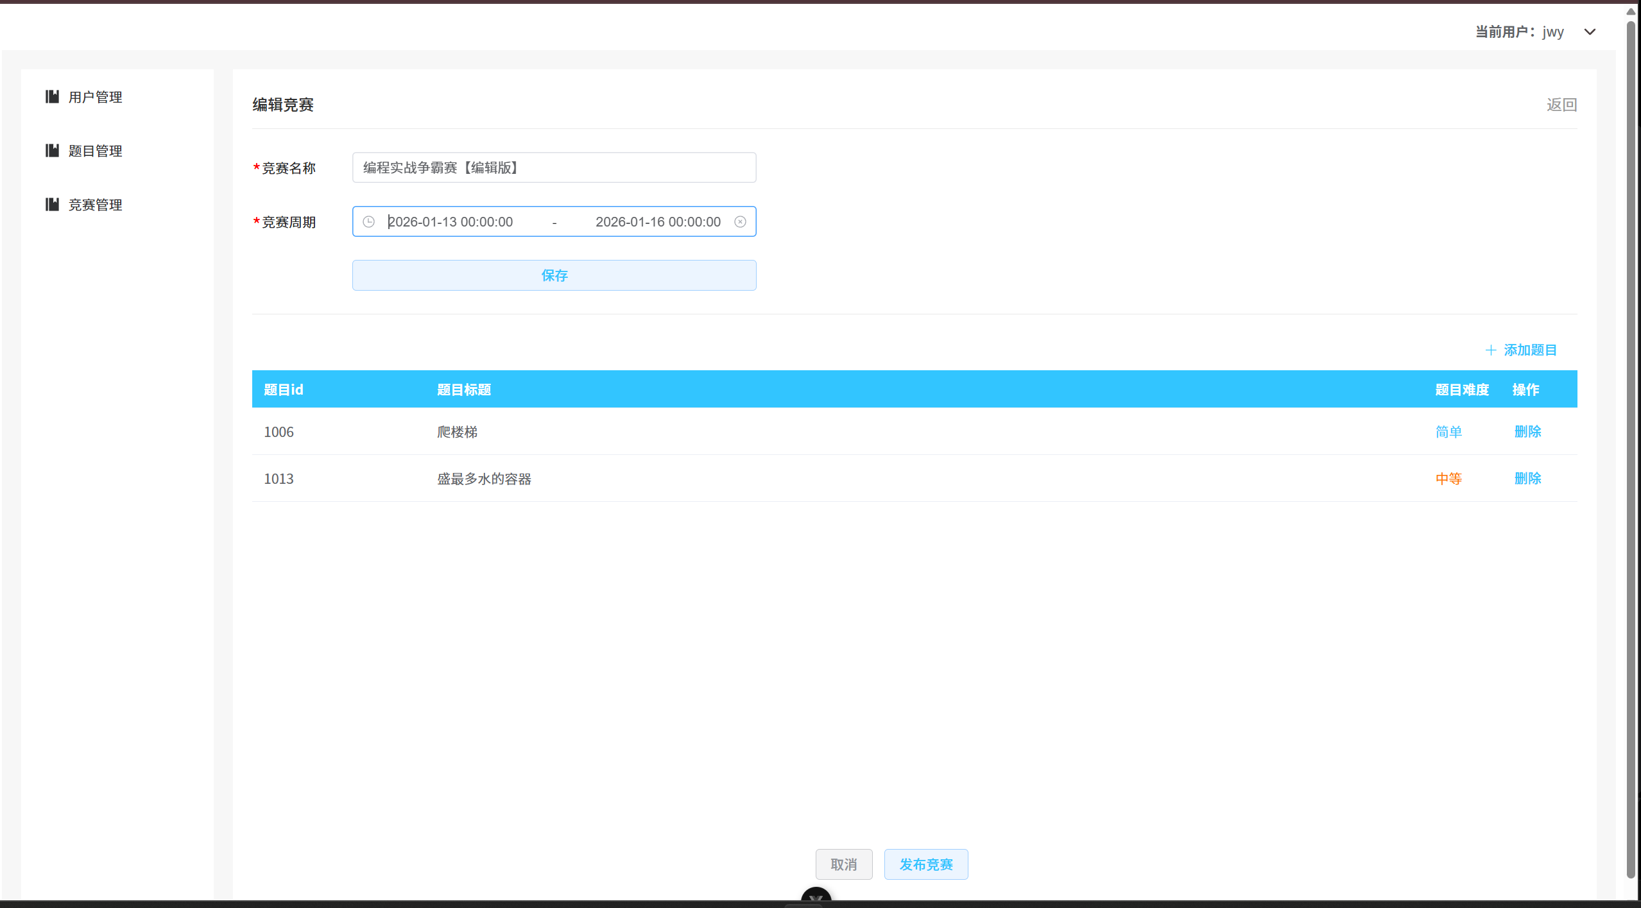Click the scrollbar up arrow
Viewport: 1641px width, 908px height.
(x=1630, y=10)
